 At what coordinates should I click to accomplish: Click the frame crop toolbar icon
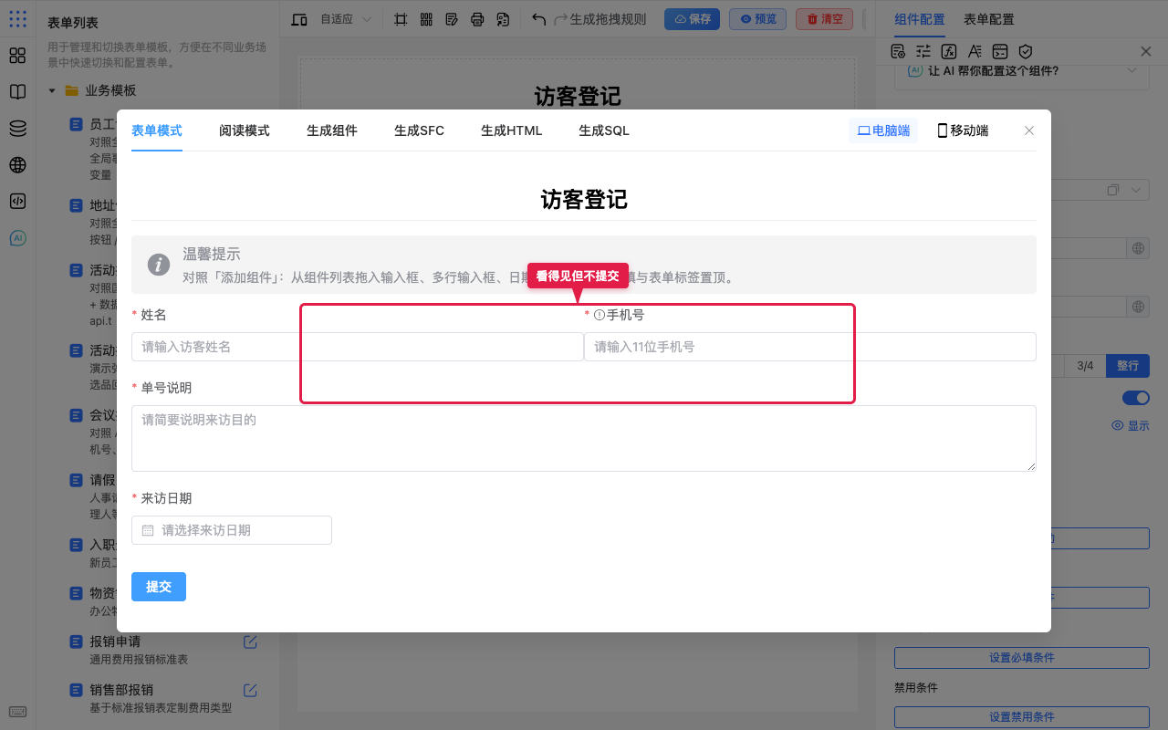401,19
